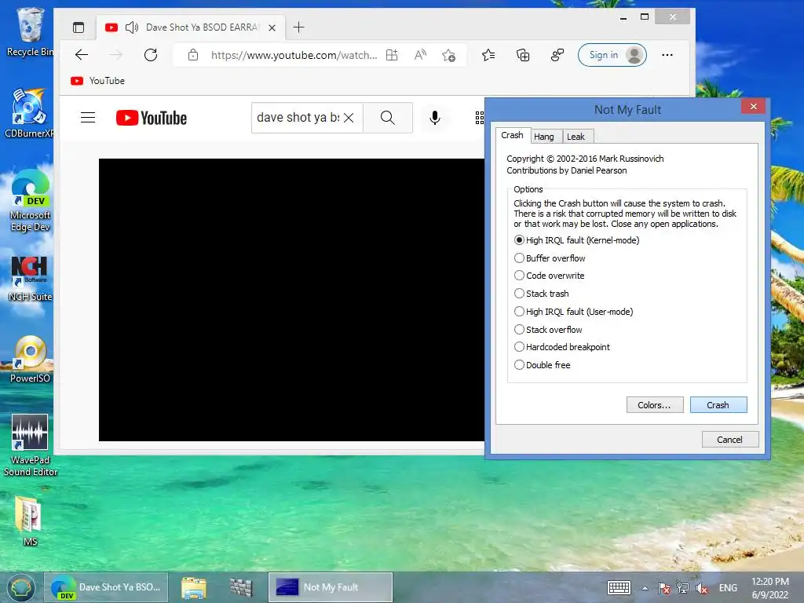
Task: Open the Start button on taskbar
Action: point(20,587)
